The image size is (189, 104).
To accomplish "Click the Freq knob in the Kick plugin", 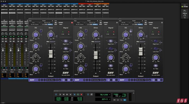I will coord(126,58).
